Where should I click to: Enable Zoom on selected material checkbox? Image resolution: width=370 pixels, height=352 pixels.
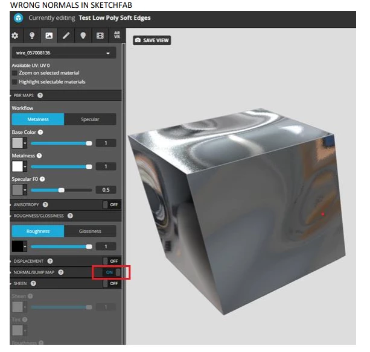(14, 73)
